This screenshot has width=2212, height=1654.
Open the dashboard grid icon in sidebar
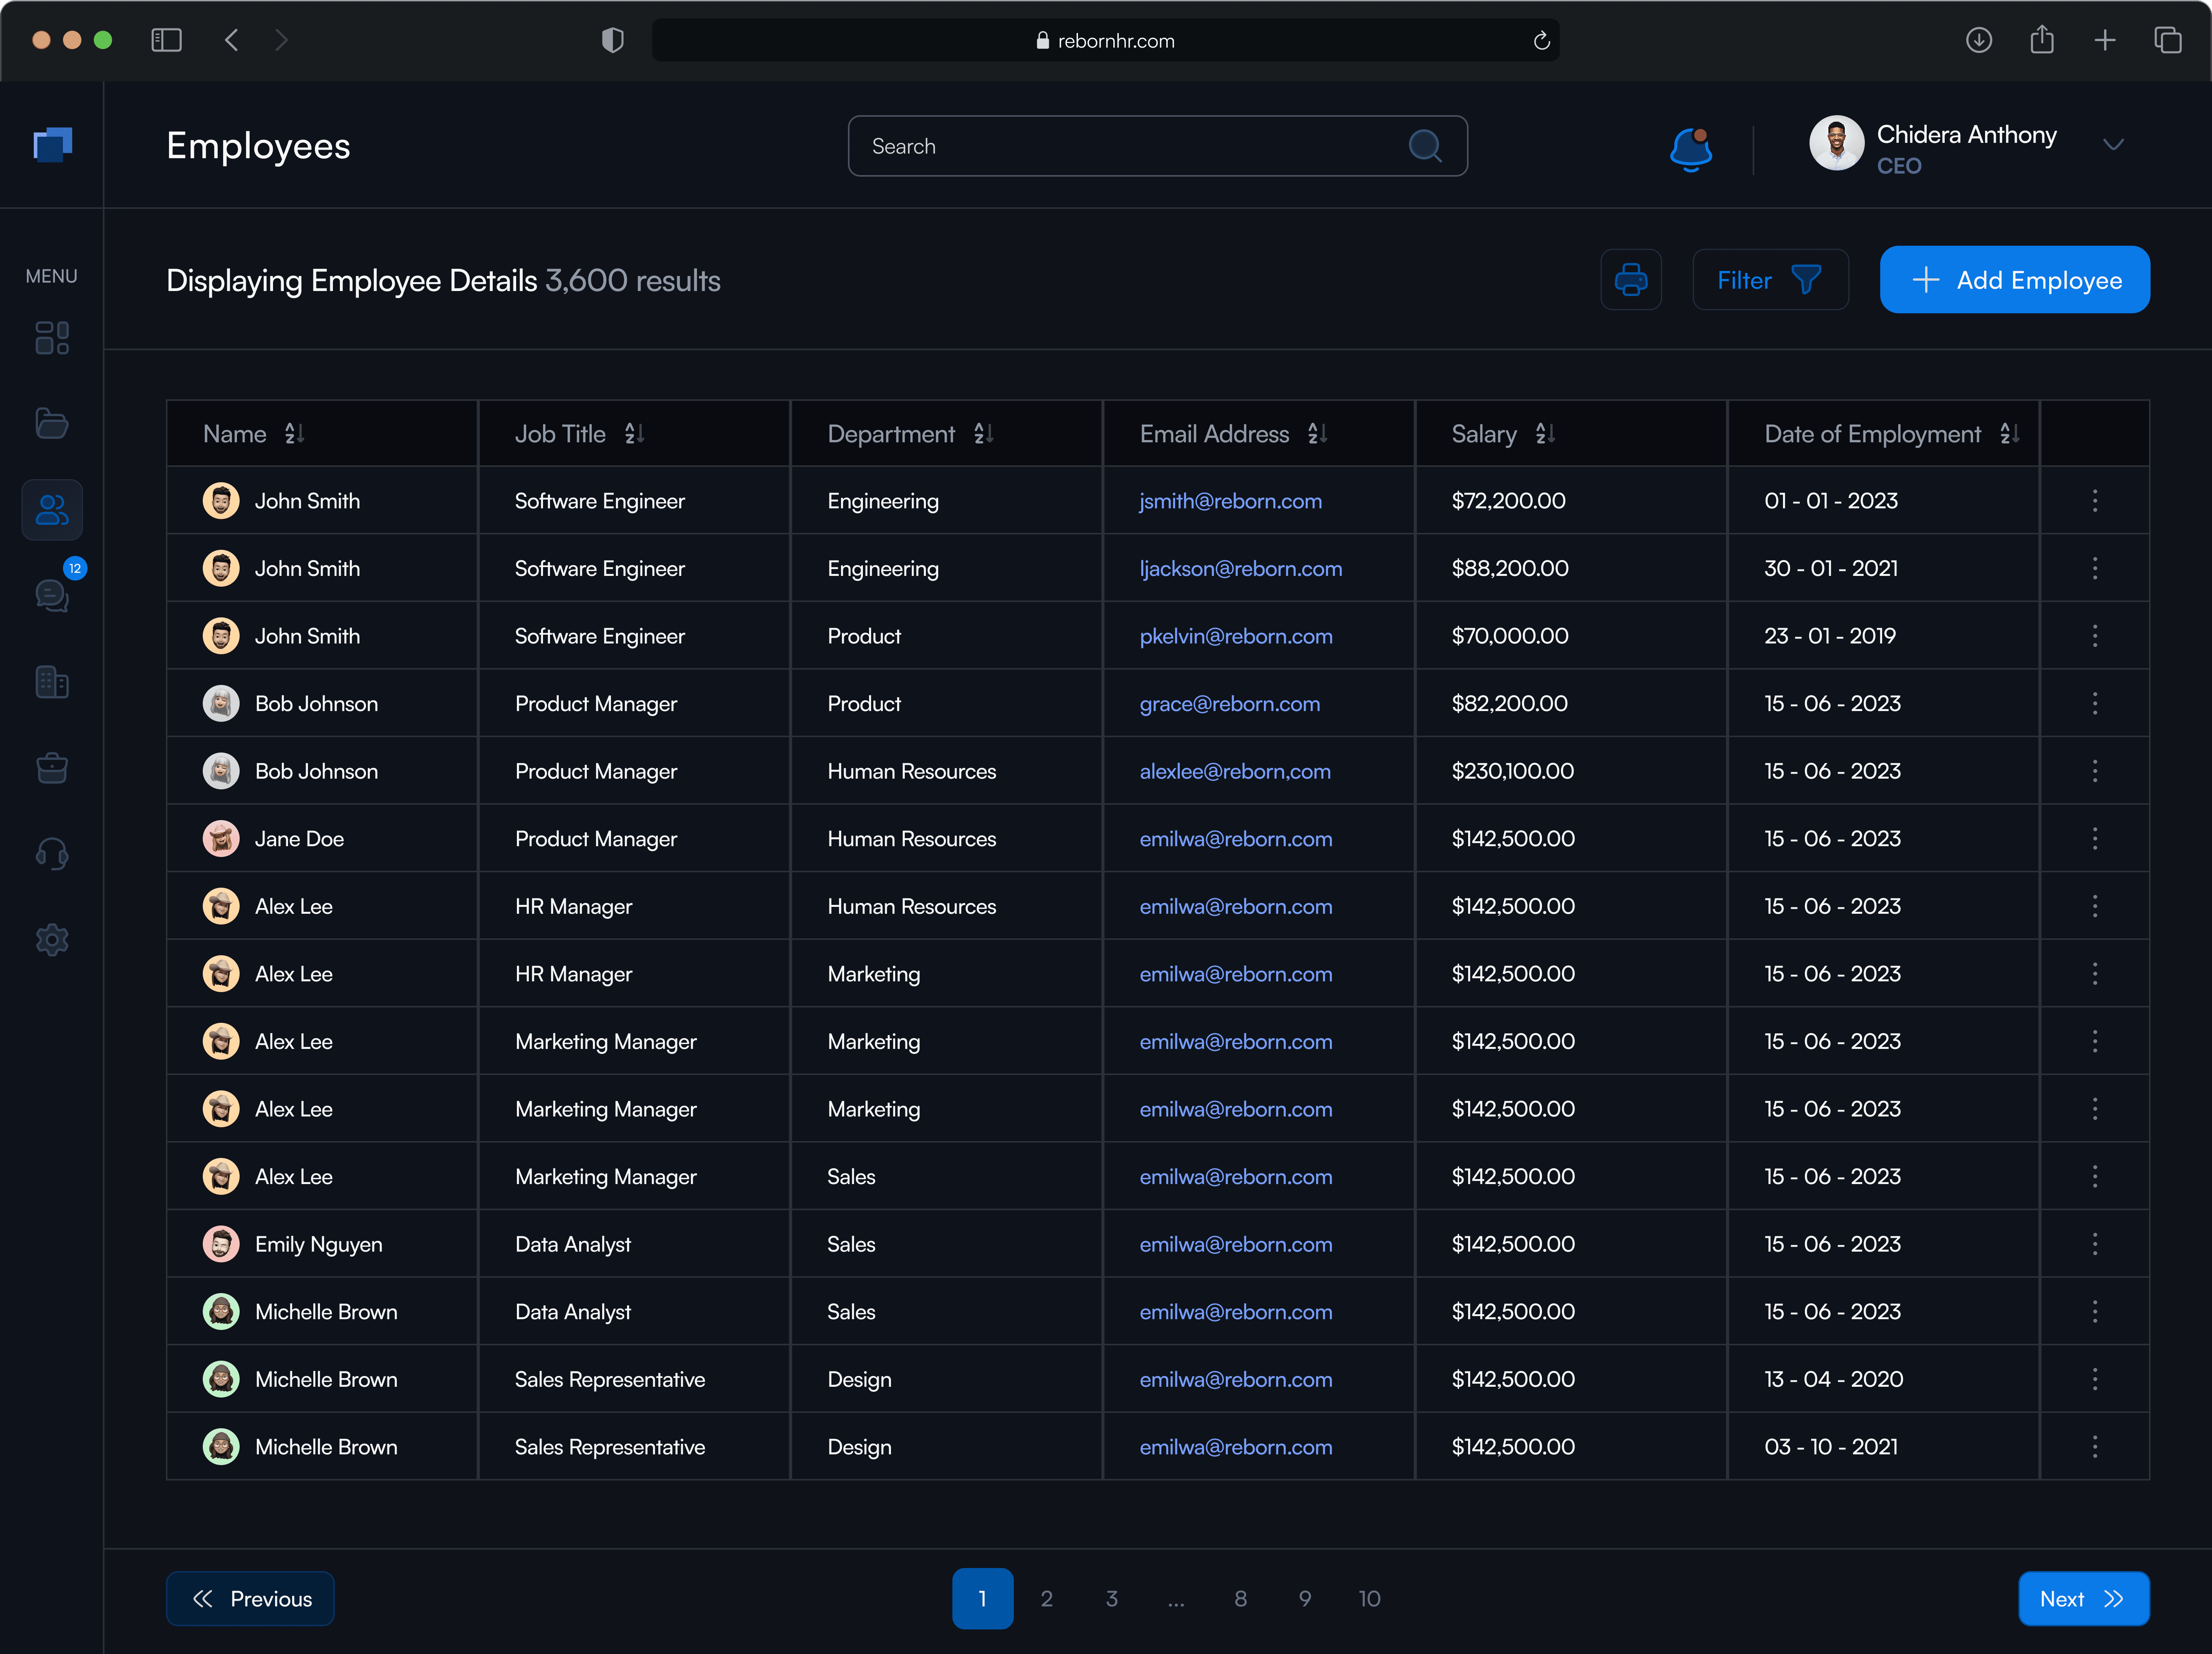[52, 338]
